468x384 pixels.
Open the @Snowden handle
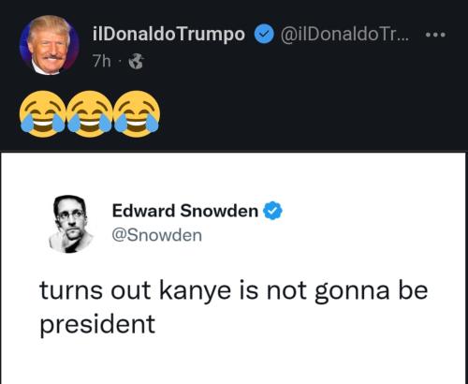point(157,235)
